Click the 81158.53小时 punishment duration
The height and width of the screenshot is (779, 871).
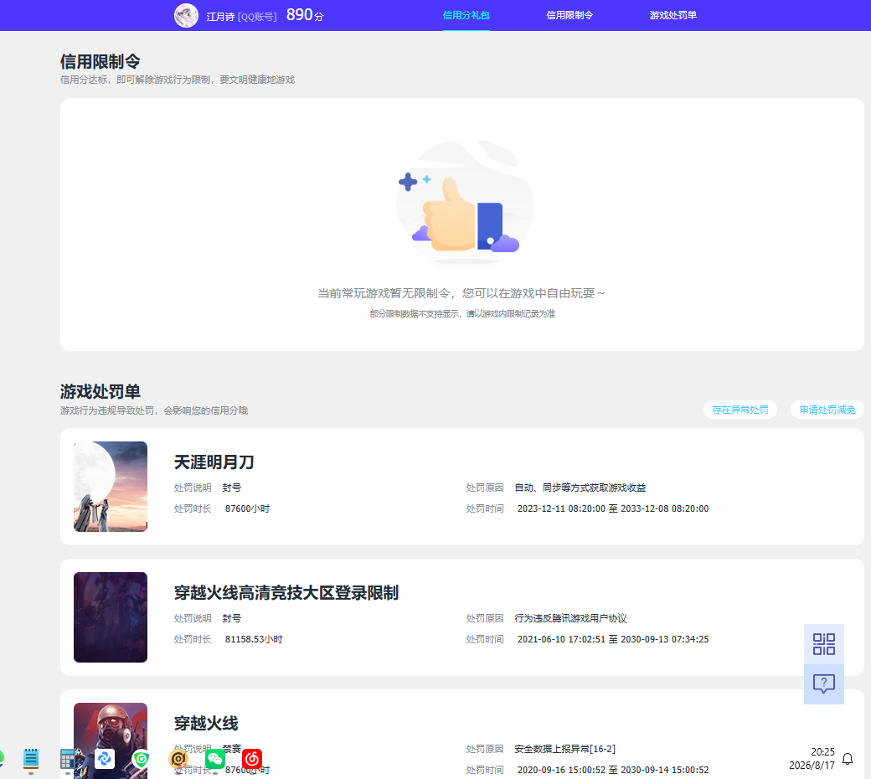[254, 639]
